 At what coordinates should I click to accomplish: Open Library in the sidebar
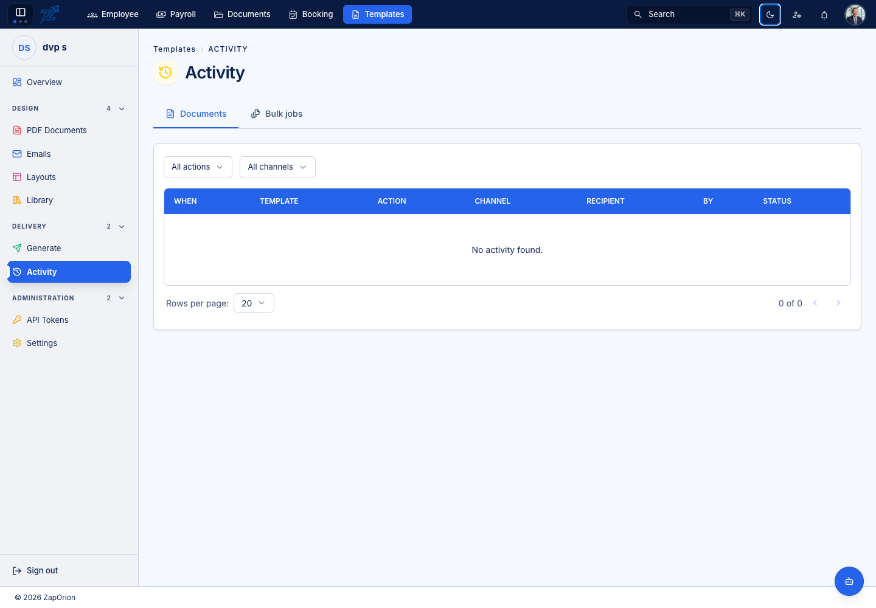(x=69, y=200)
